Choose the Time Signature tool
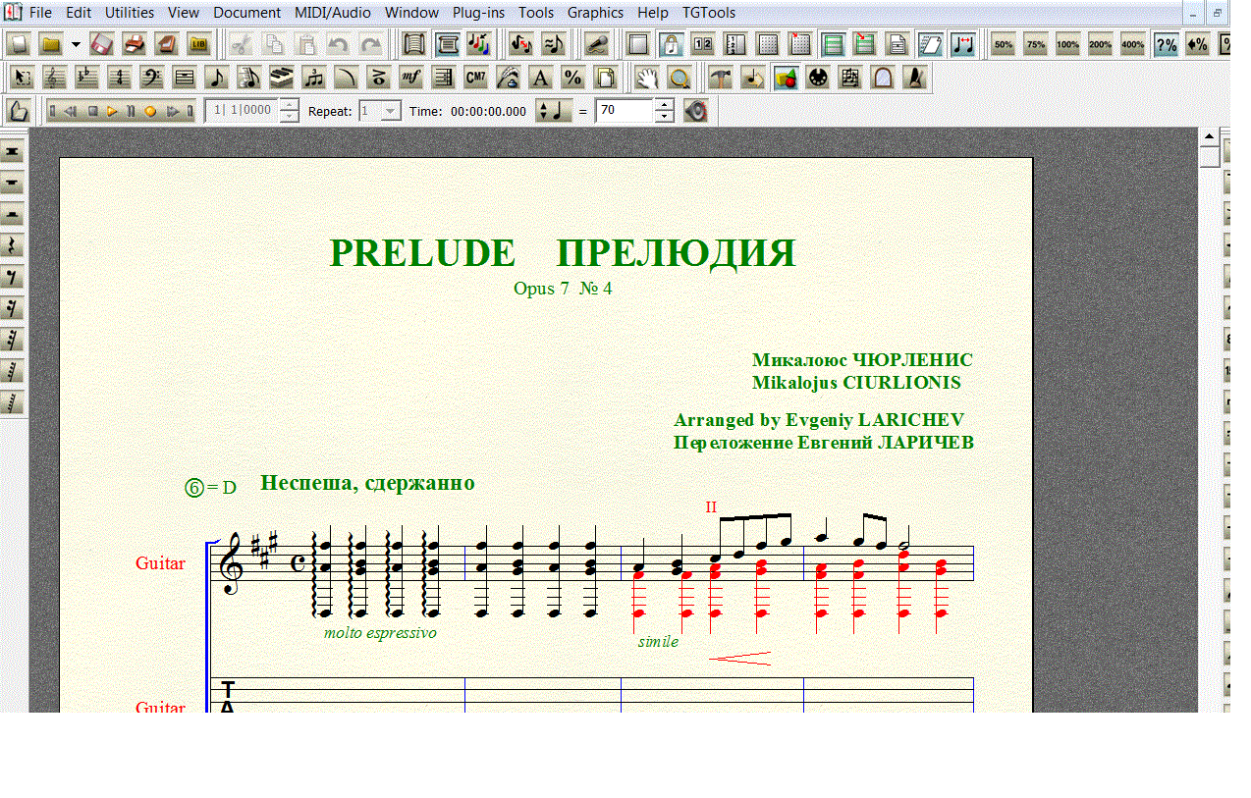Viewport: 1251px width, 798px height. (x=119, y=78)
